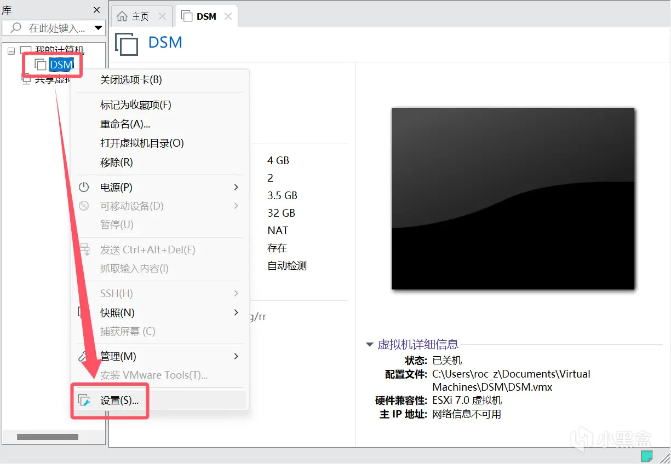Click the 4 GB memory value
The width and height of the screenshot is (671, 464).
[278, 160]
